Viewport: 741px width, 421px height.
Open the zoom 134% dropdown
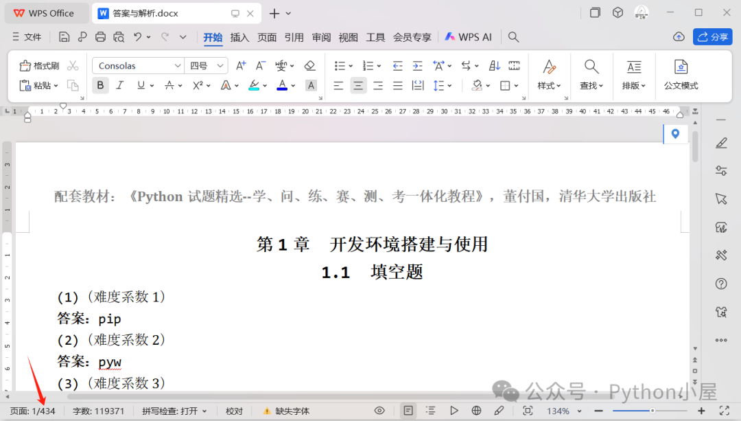[579, 411]
